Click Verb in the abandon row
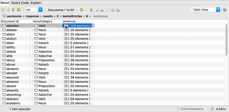 coord(42,26)
